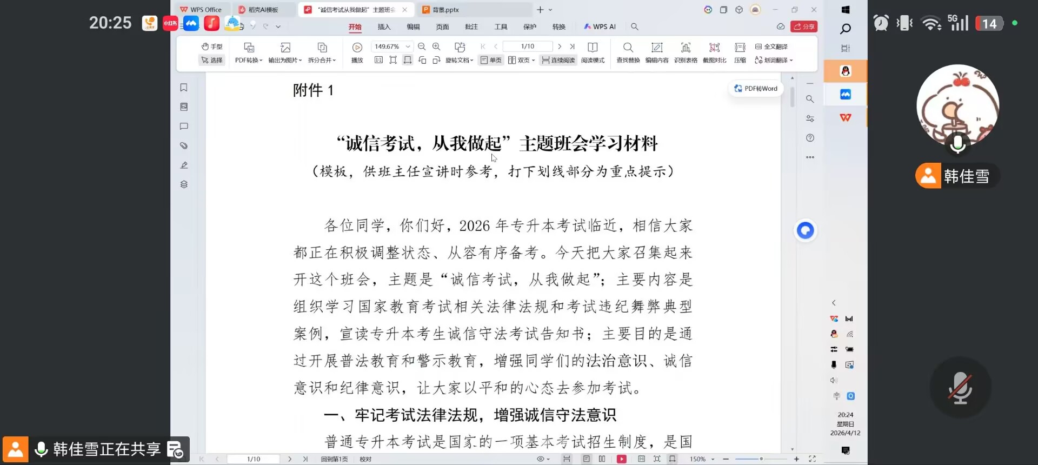Screen dimensions: 1038x465
Task: Open the Find and Replace (查找替换) tool
Action: tap(628, 52)
